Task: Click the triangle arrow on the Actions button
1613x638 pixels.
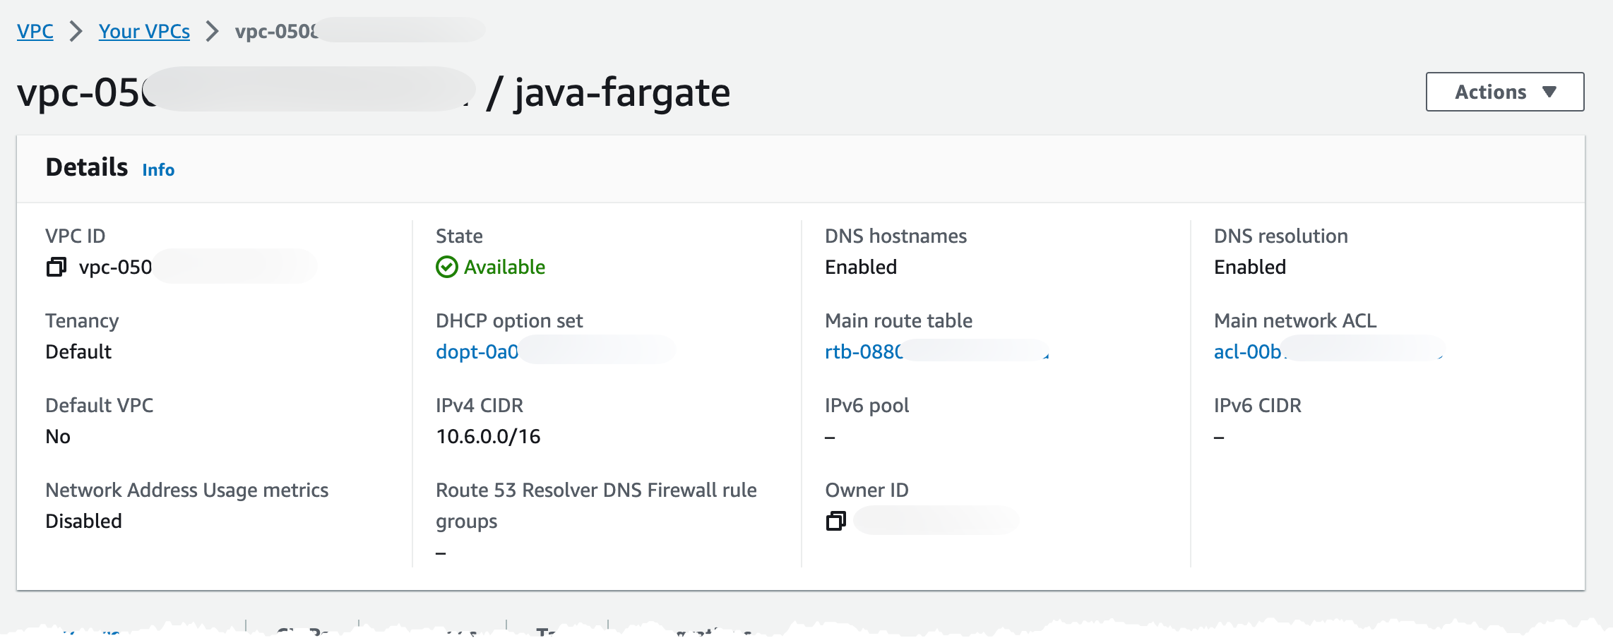Action: pos(1549,92)
